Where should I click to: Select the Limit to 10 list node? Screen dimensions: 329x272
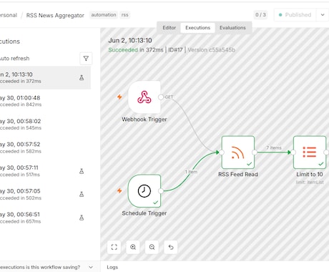coord(310,152)
